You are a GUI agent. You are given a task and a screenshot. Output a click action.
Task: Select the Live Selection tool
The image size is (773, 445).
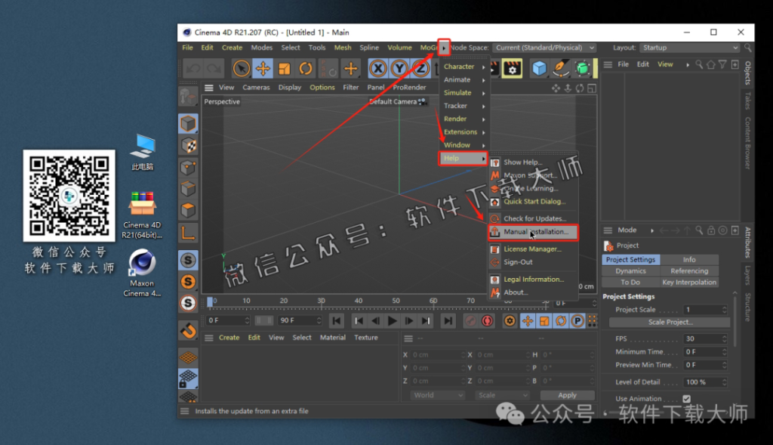coord(240,67)
